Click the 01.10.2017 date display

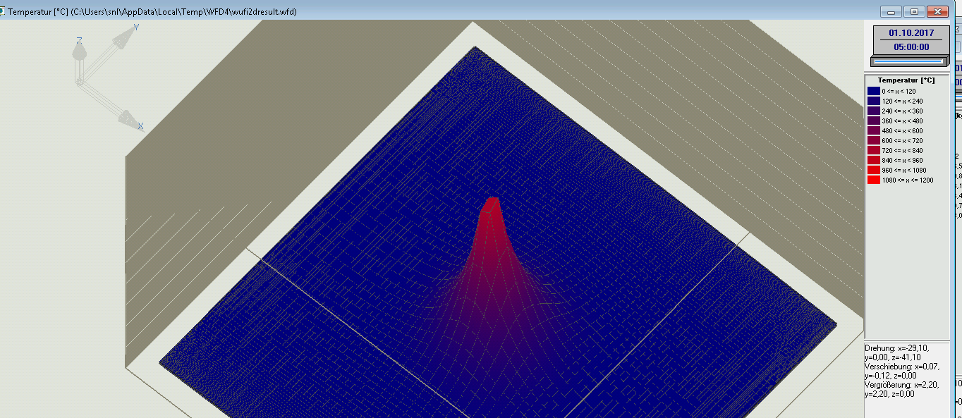point(911,33)
